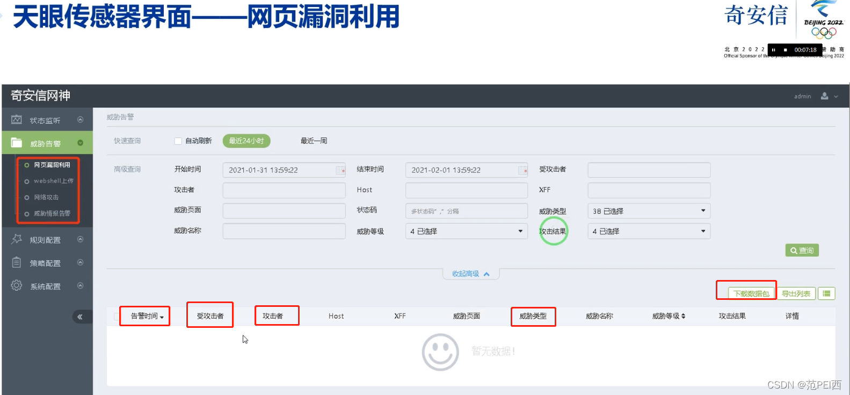
Task: Open admin account dropdown chevron
Action: click(x=836, y=97)
